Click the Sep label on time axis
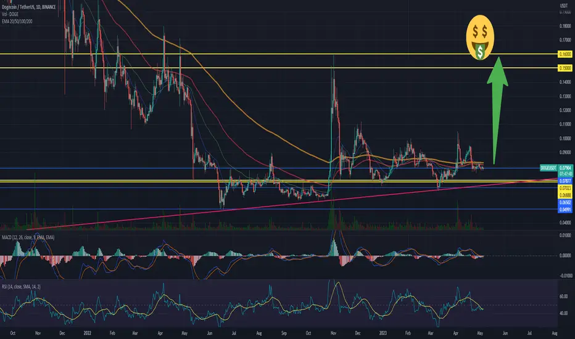575x339 pixels. pos(284,333)
